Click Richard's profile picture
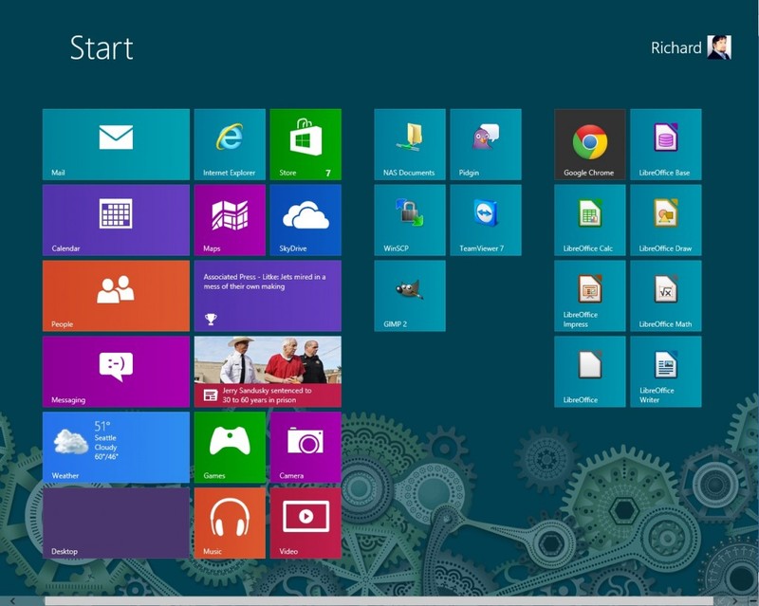Image resolution: width=759 pixels, height=606 pixels. (719, 46)
